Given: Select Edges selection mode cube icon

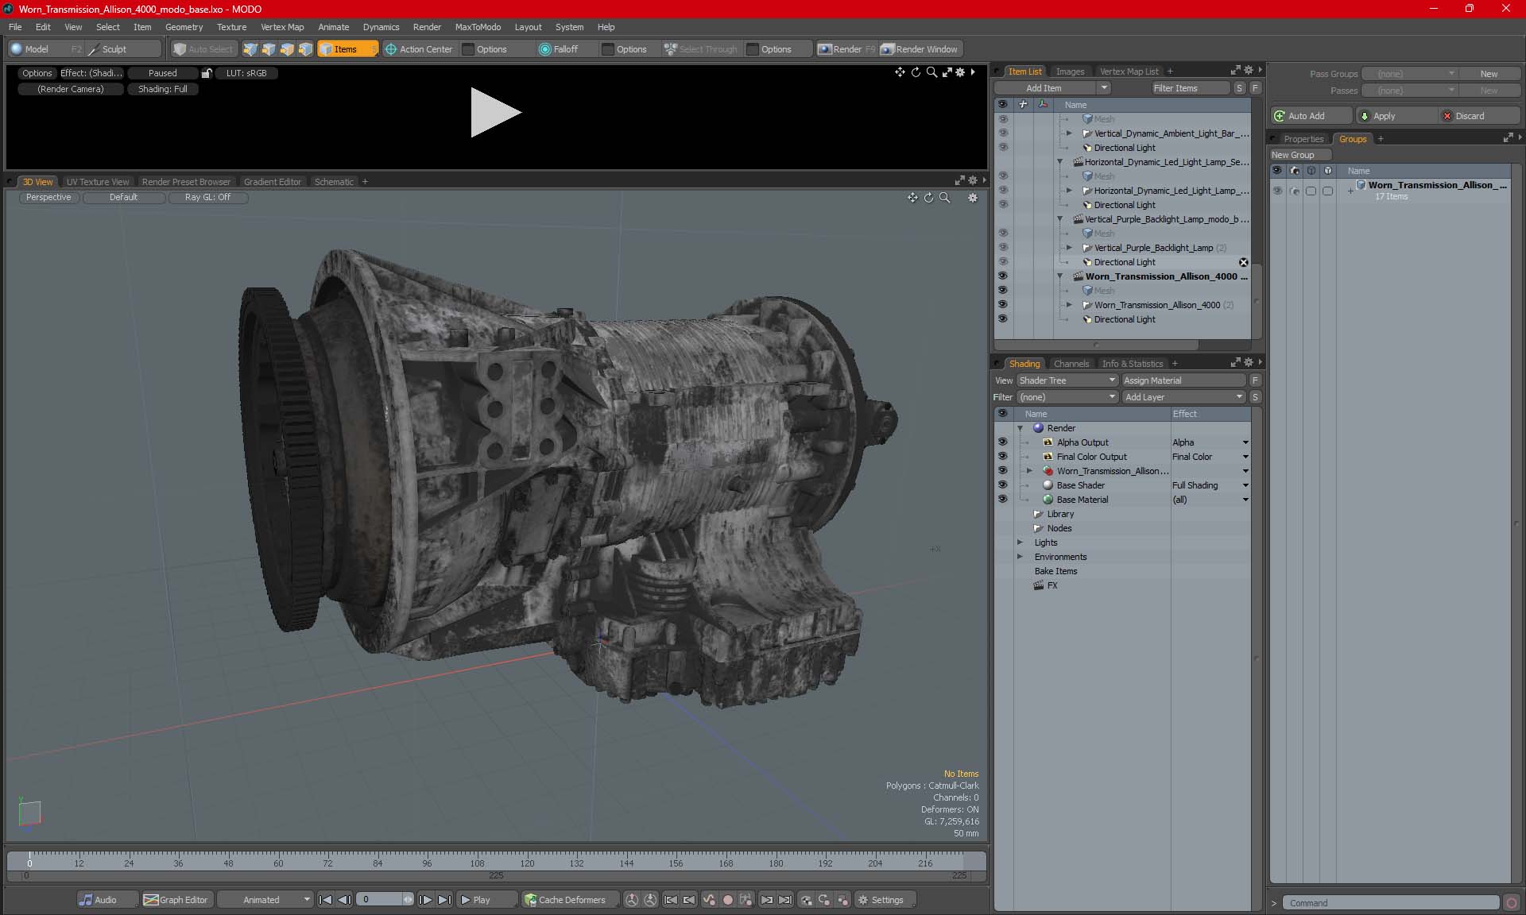Looking at the screenshot, I should [x=269, y=49].
